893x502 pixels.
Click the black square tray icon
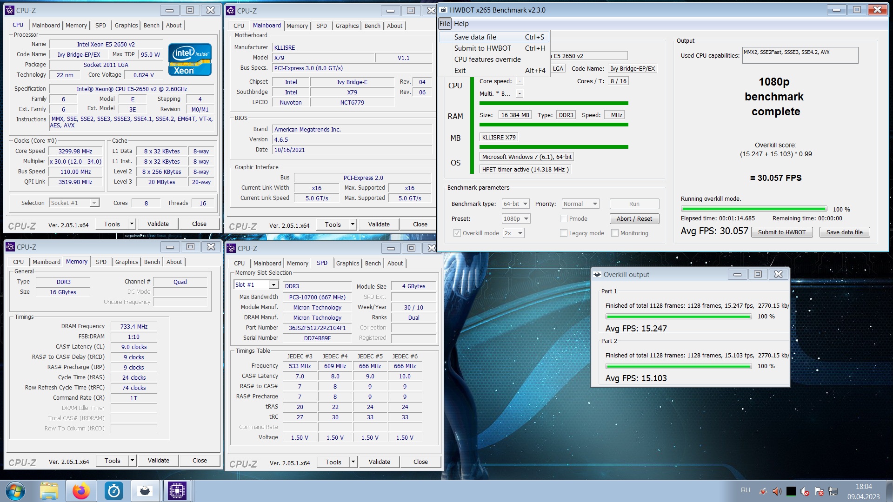pyautogui.click(x=791, y=491)
